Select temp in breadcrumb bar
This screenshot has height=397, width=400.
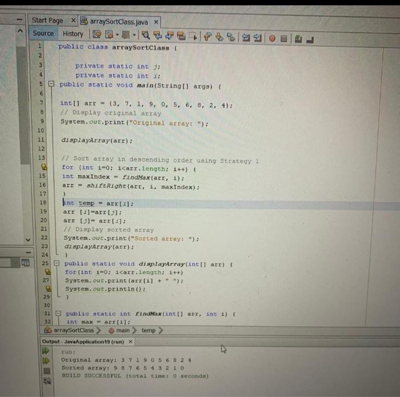click(149, 330)
